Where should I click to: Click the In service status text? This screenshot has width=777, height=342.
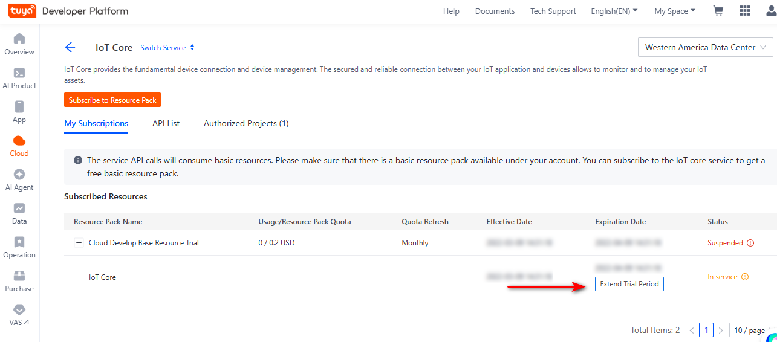point(723,277)
